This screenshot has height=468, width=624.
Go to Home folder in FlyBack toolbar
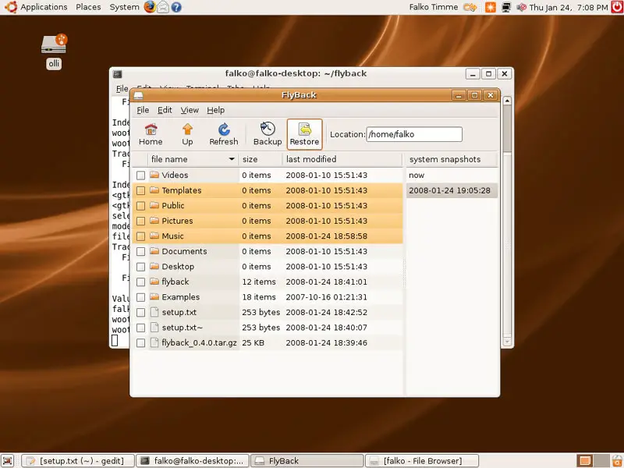(x=151, y=134)
